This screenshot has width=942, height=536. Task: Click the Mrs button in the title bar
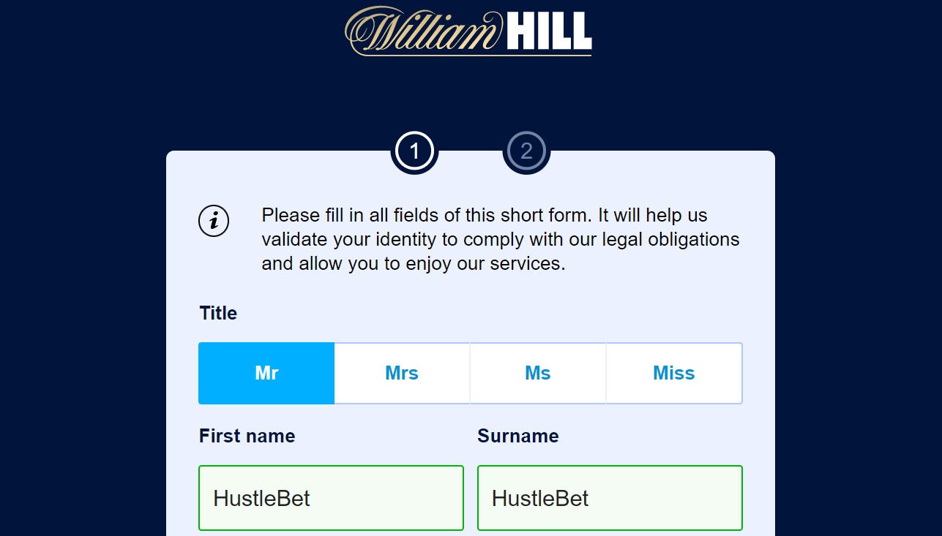[x=402, y=373]
